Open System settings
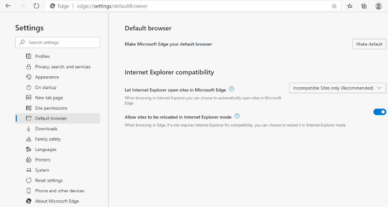 57,170
